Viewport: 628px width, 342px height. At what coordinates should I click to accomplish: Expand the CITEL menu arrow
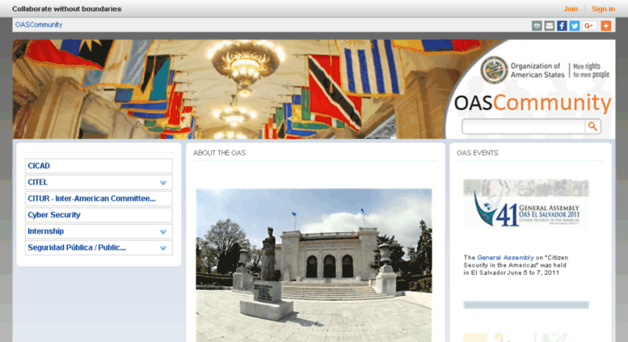(163, 183)
